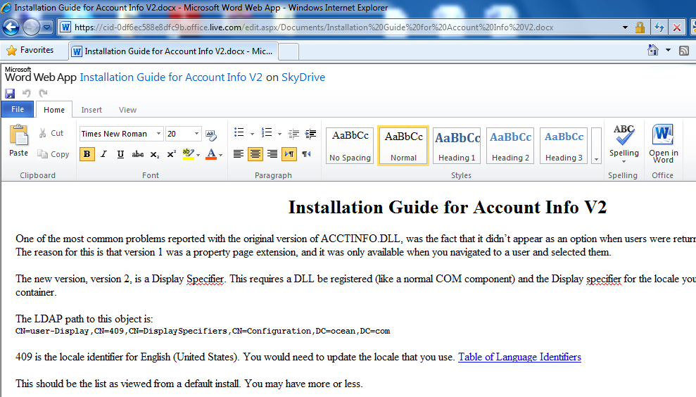The image size is (696, 397).
Task: Switch to View ribbon tab
Action: [127, 110]
